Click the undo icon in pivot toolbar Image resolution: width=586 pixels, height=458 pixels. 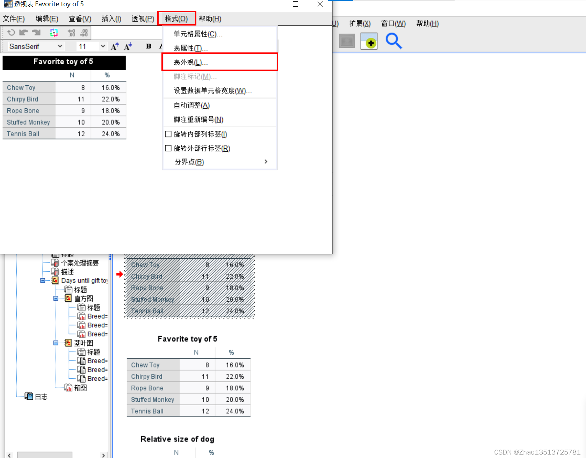tap(11, 33)
